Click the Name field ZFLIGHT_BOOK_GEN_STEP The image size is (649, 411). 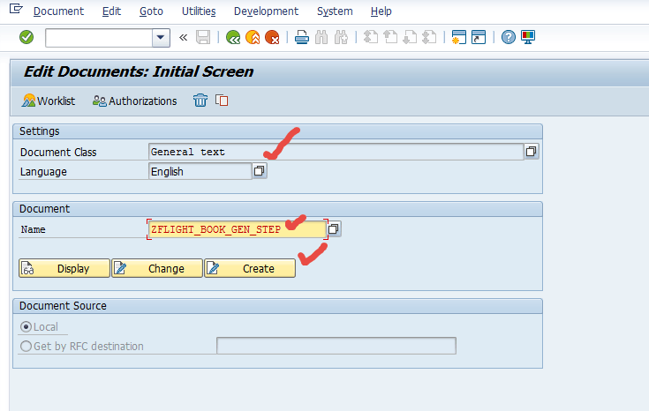click(238, 229)
